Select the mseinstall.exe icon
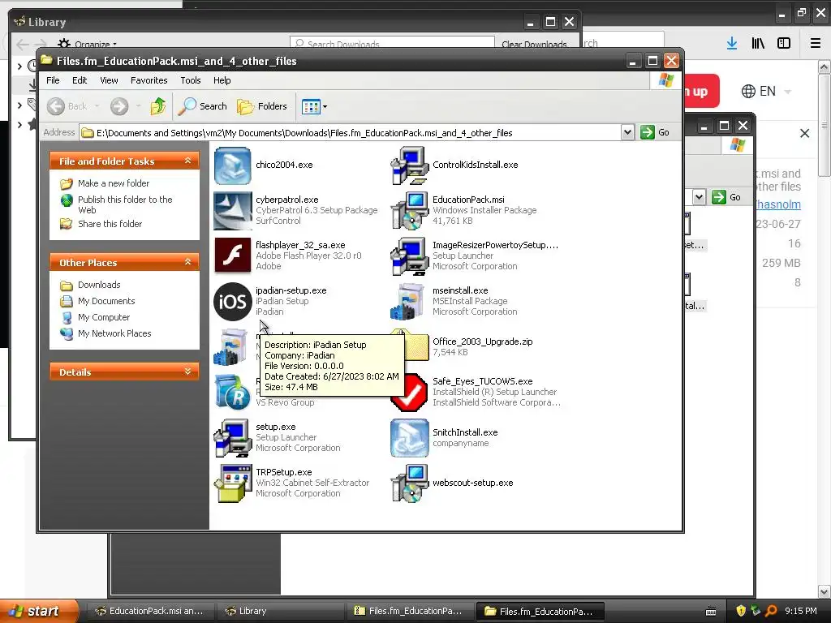 click(409, 302)
